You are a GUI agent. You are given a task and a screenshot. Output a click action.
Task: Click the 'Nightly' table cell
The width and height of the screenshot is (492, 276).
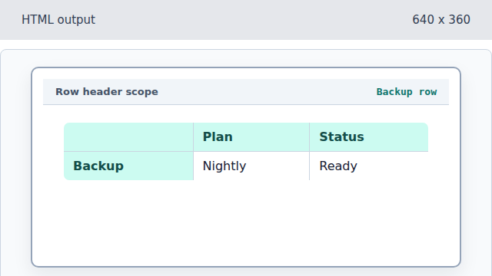coord(251,166)
